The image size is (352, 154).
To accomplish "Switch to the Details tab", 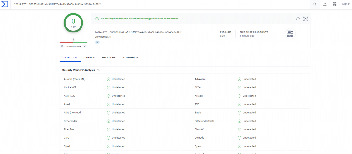I will pyautogui.click(x=89, y=58).
